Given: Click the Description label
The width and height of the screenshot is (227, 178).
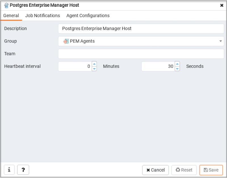Looking at the screenshot, I should click(x=16, y=29).
